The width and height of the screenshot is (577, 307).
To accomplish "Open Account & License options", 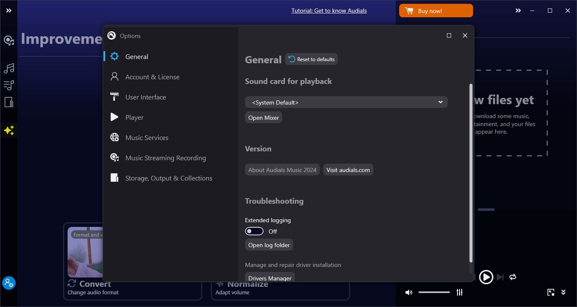I will point(171,77).
